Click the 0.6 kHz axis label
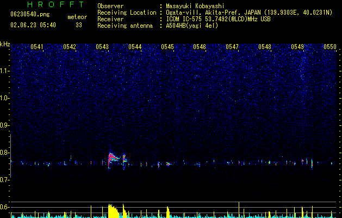 [x=5, y=207]
